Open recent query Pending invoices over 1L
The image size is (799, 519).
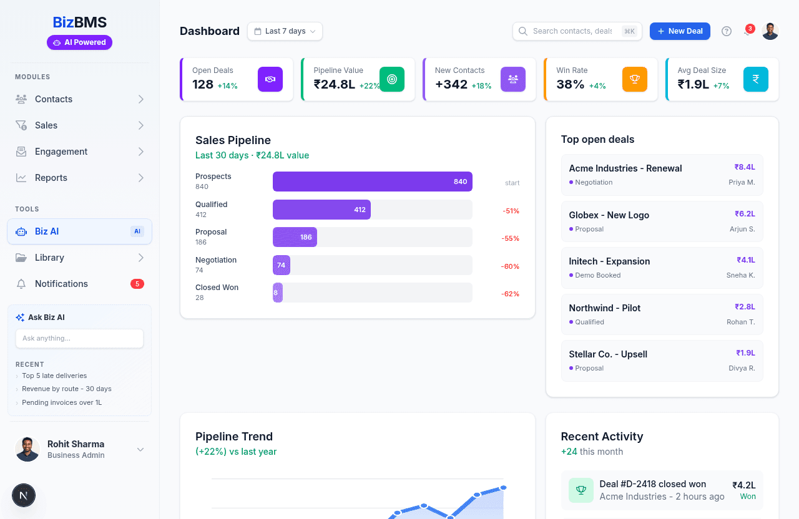click(x=62, y=402)
